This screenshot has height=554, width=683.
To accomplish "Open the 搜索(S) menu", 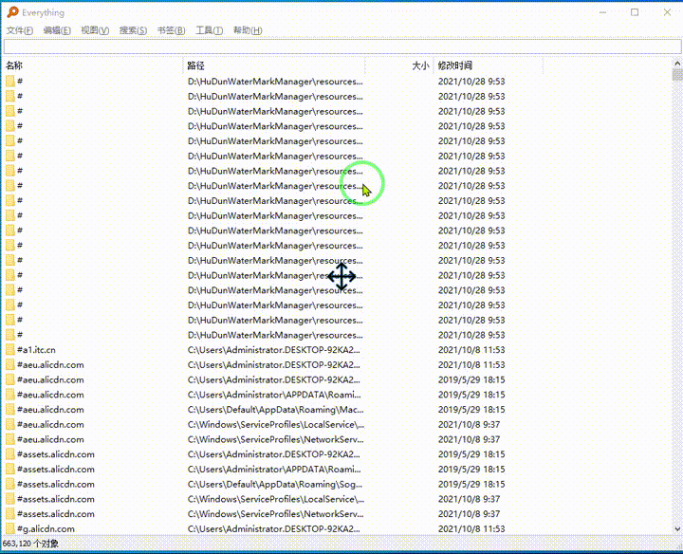I will click(x=133, y=30).
